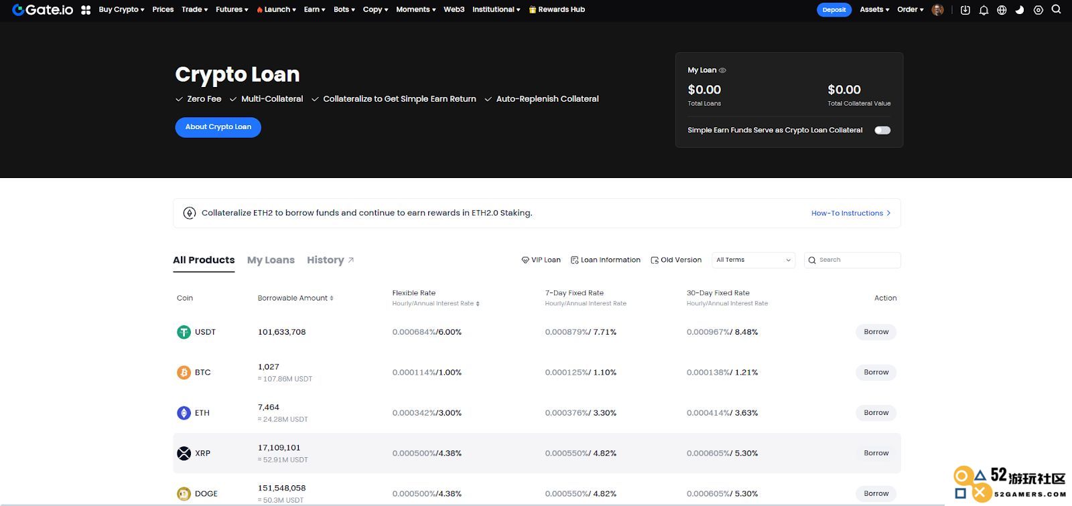Image resolution: width=1072 pixels, height=506 pixels.
Task: Expand the Bots menu
Action: point(344,9)
